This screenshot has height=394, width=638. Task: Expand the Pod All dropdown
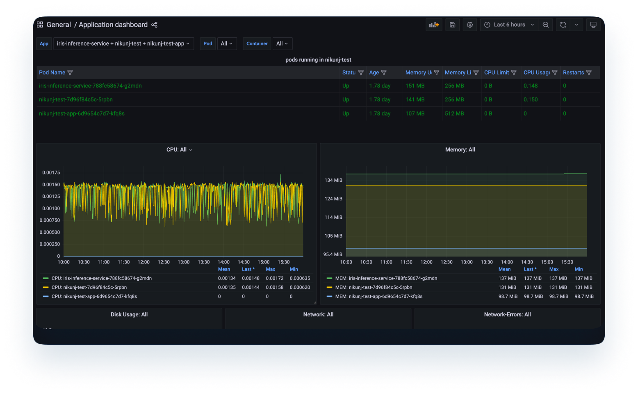pyautogui.click(x=226, y=44)
